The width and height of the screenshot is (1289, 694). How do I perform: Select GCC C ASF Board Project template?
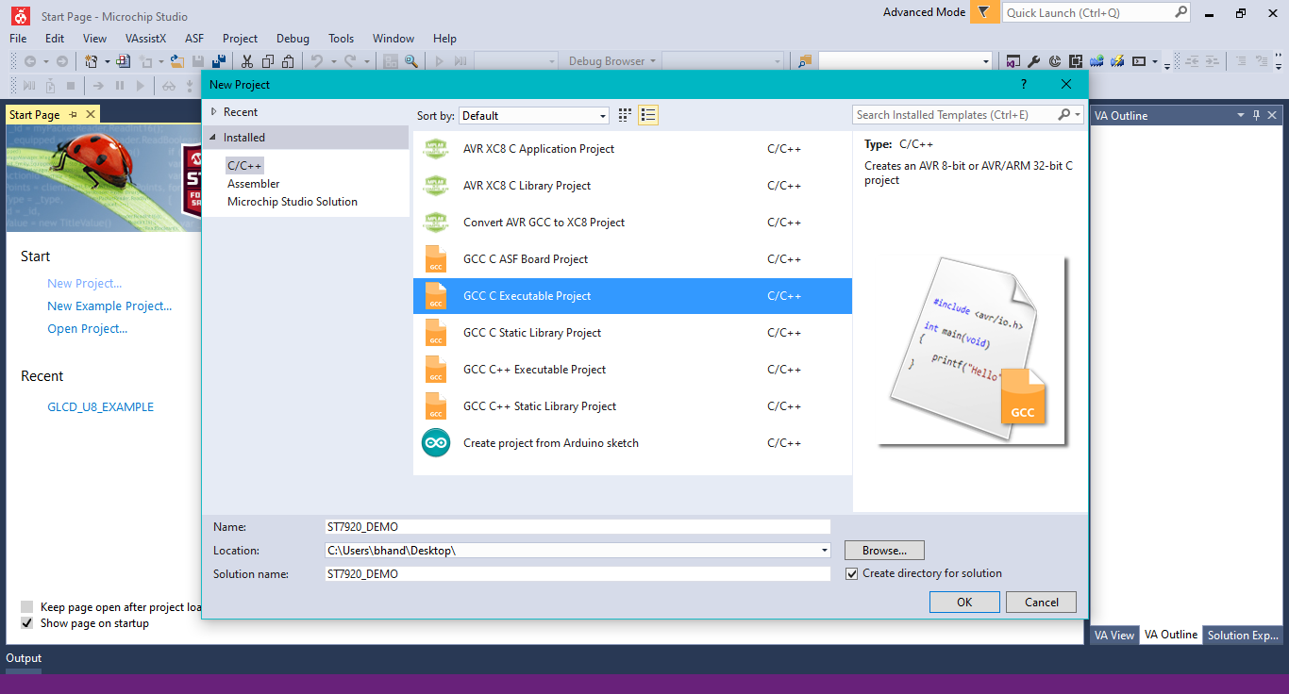pos(632,259)
